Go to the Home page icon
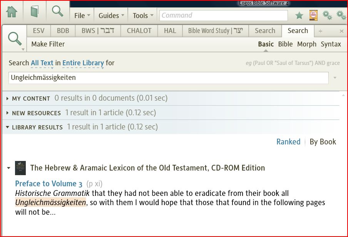Image resolution: width=348 pixels, height=237 pixels. pos(12,12)
